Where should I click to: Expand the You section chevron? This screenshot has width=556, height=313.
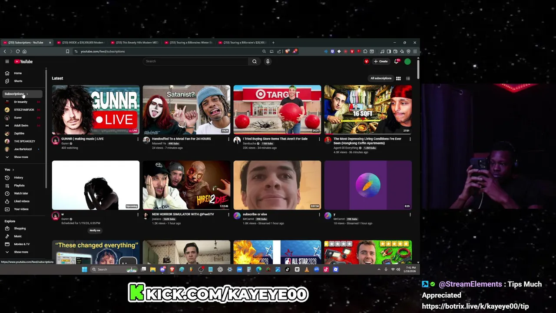point(13,170)
